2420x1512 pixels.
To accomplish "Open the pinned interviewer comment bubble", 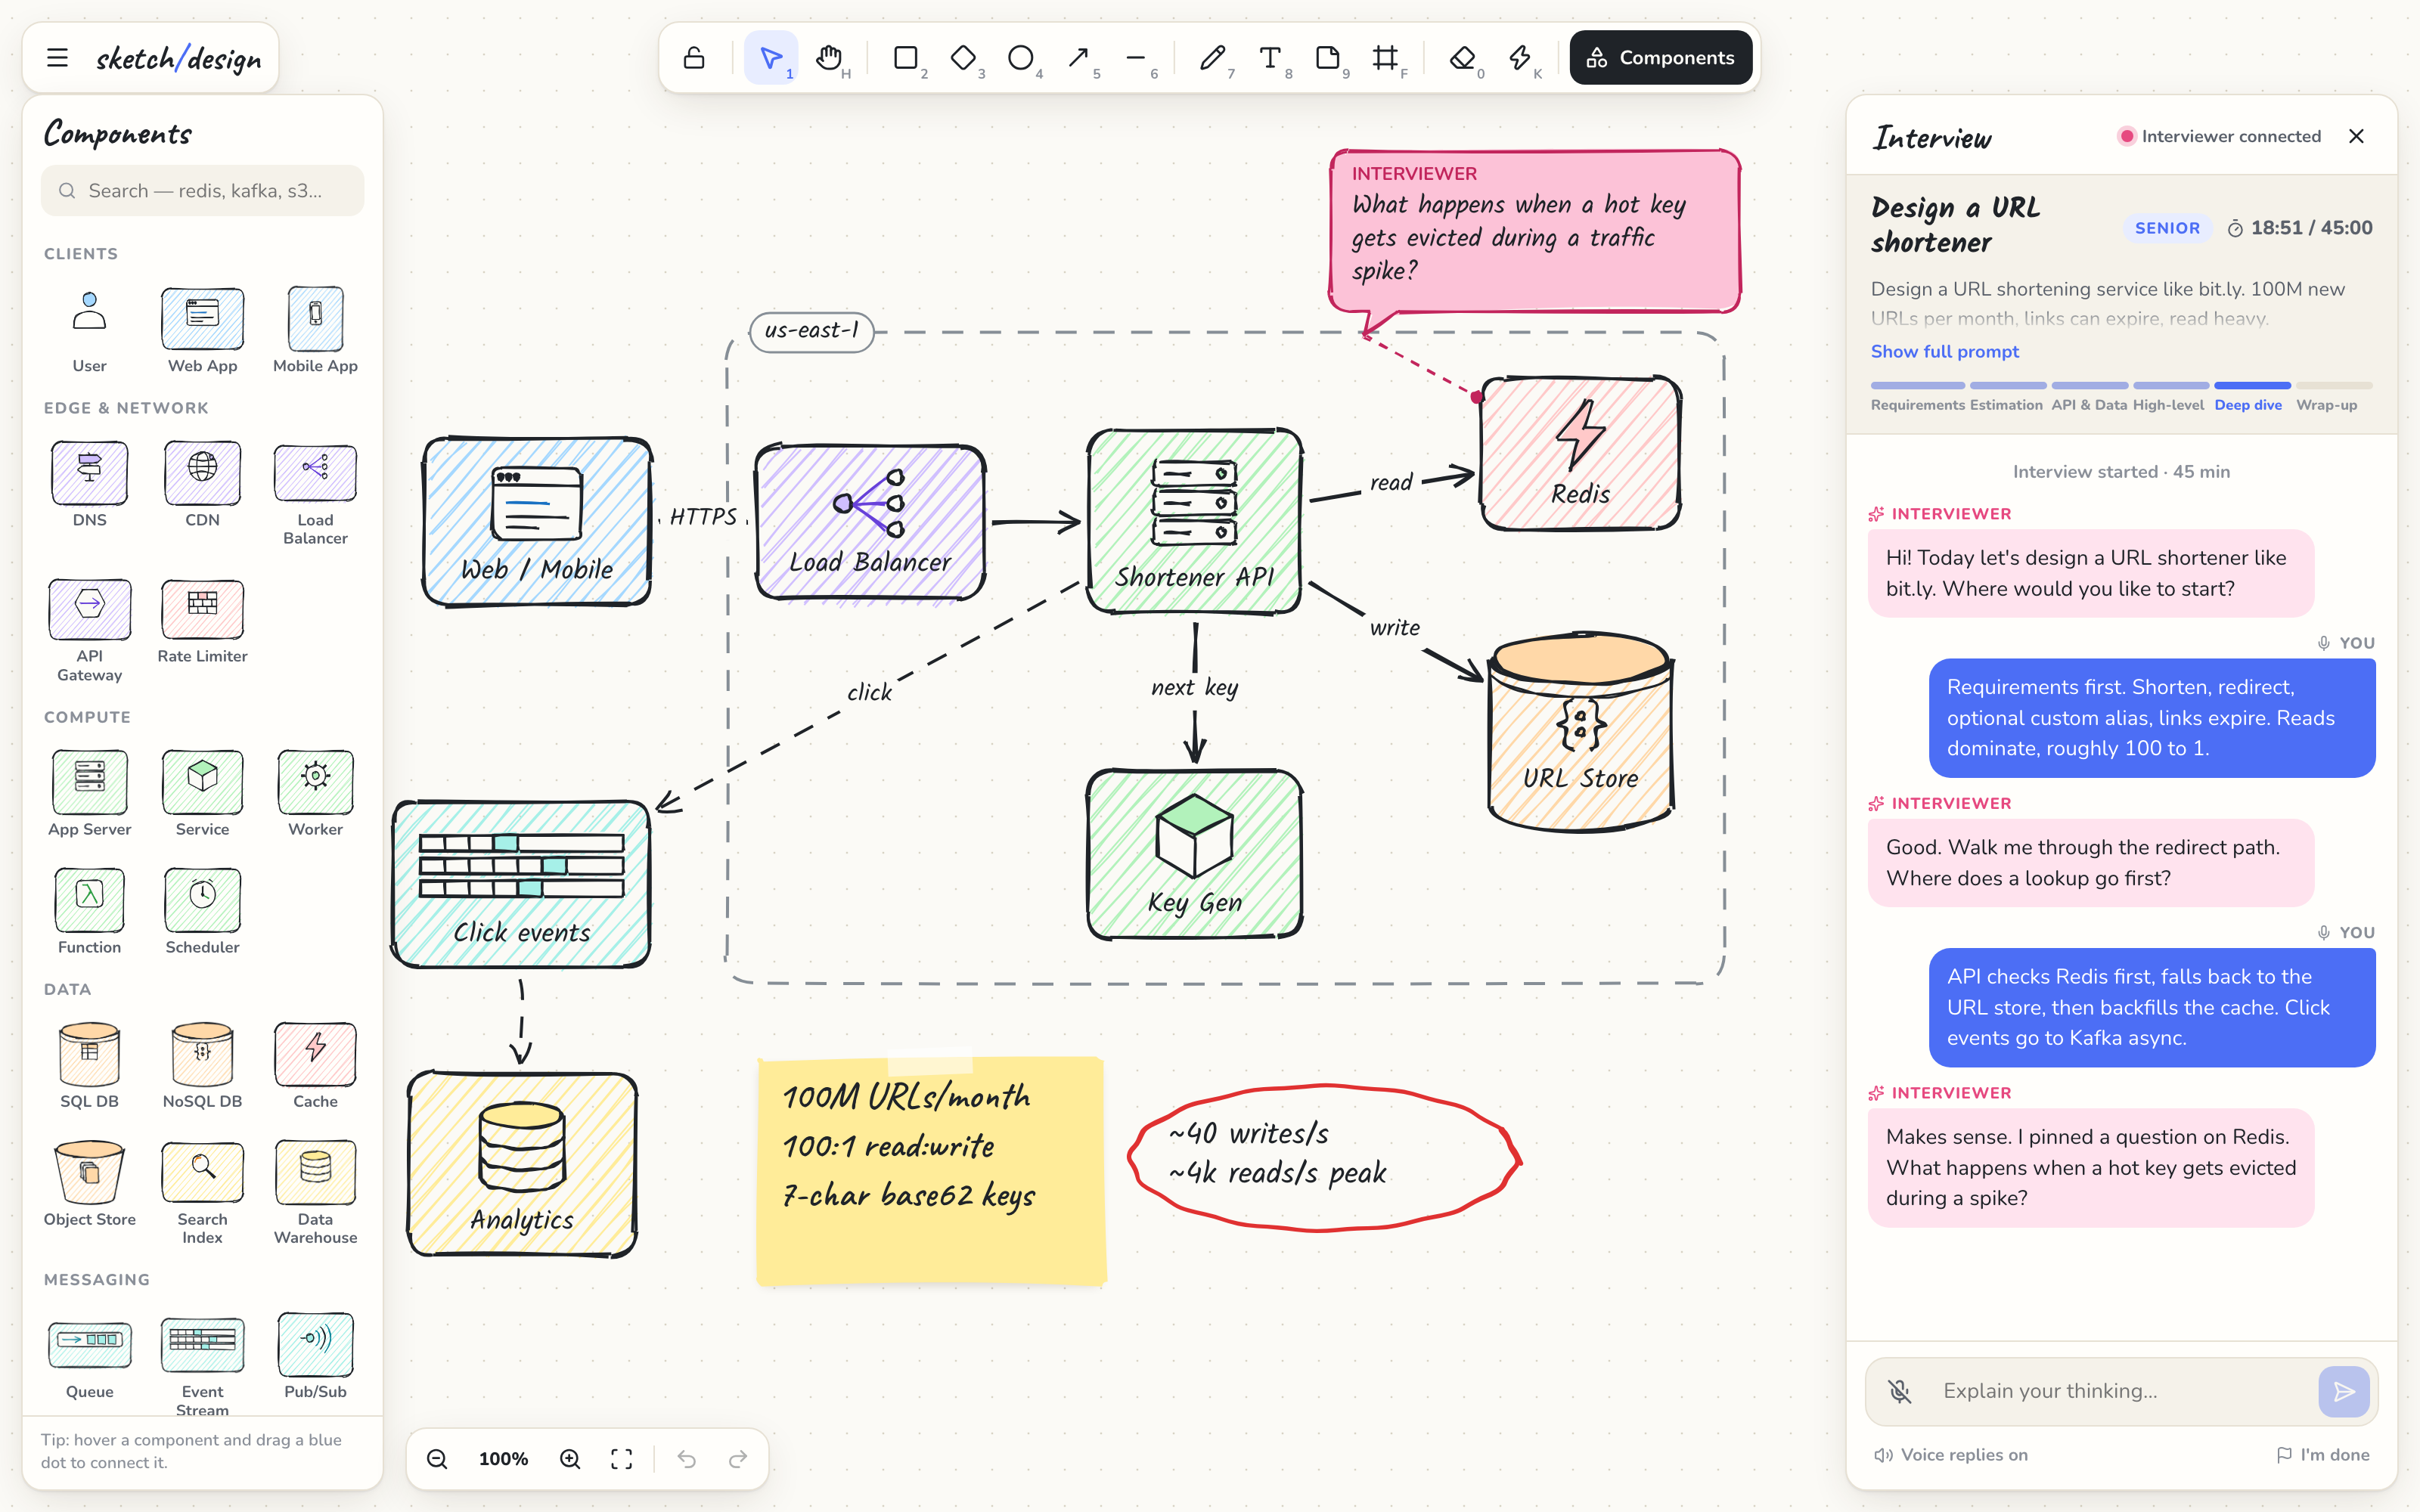I will tap(1535, 231).
